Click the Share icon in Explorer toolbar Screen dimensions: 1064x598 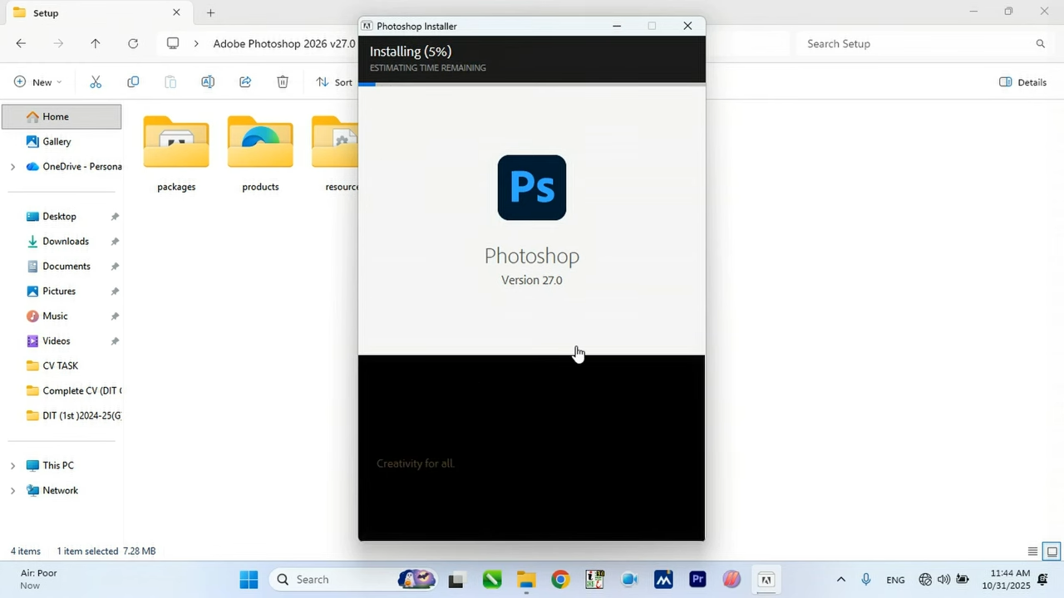coord(245,82)
